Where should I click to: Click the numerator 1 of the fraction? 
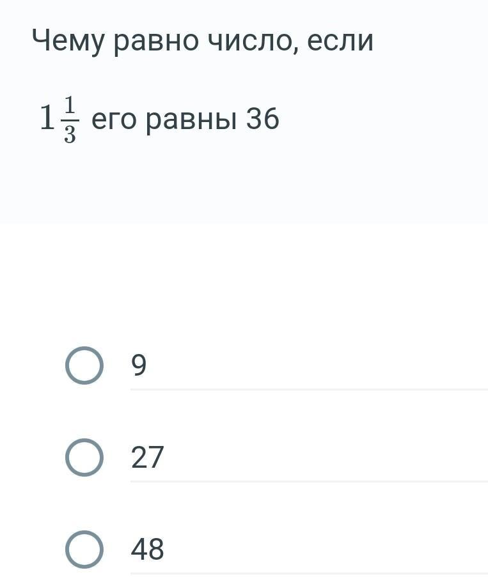coord(70,105)
